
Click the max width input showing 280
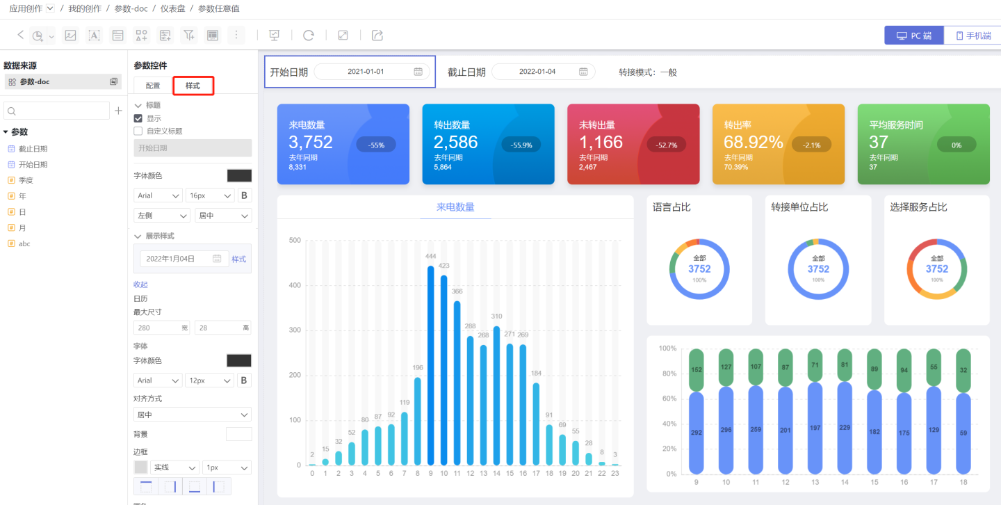coord(157,328)
